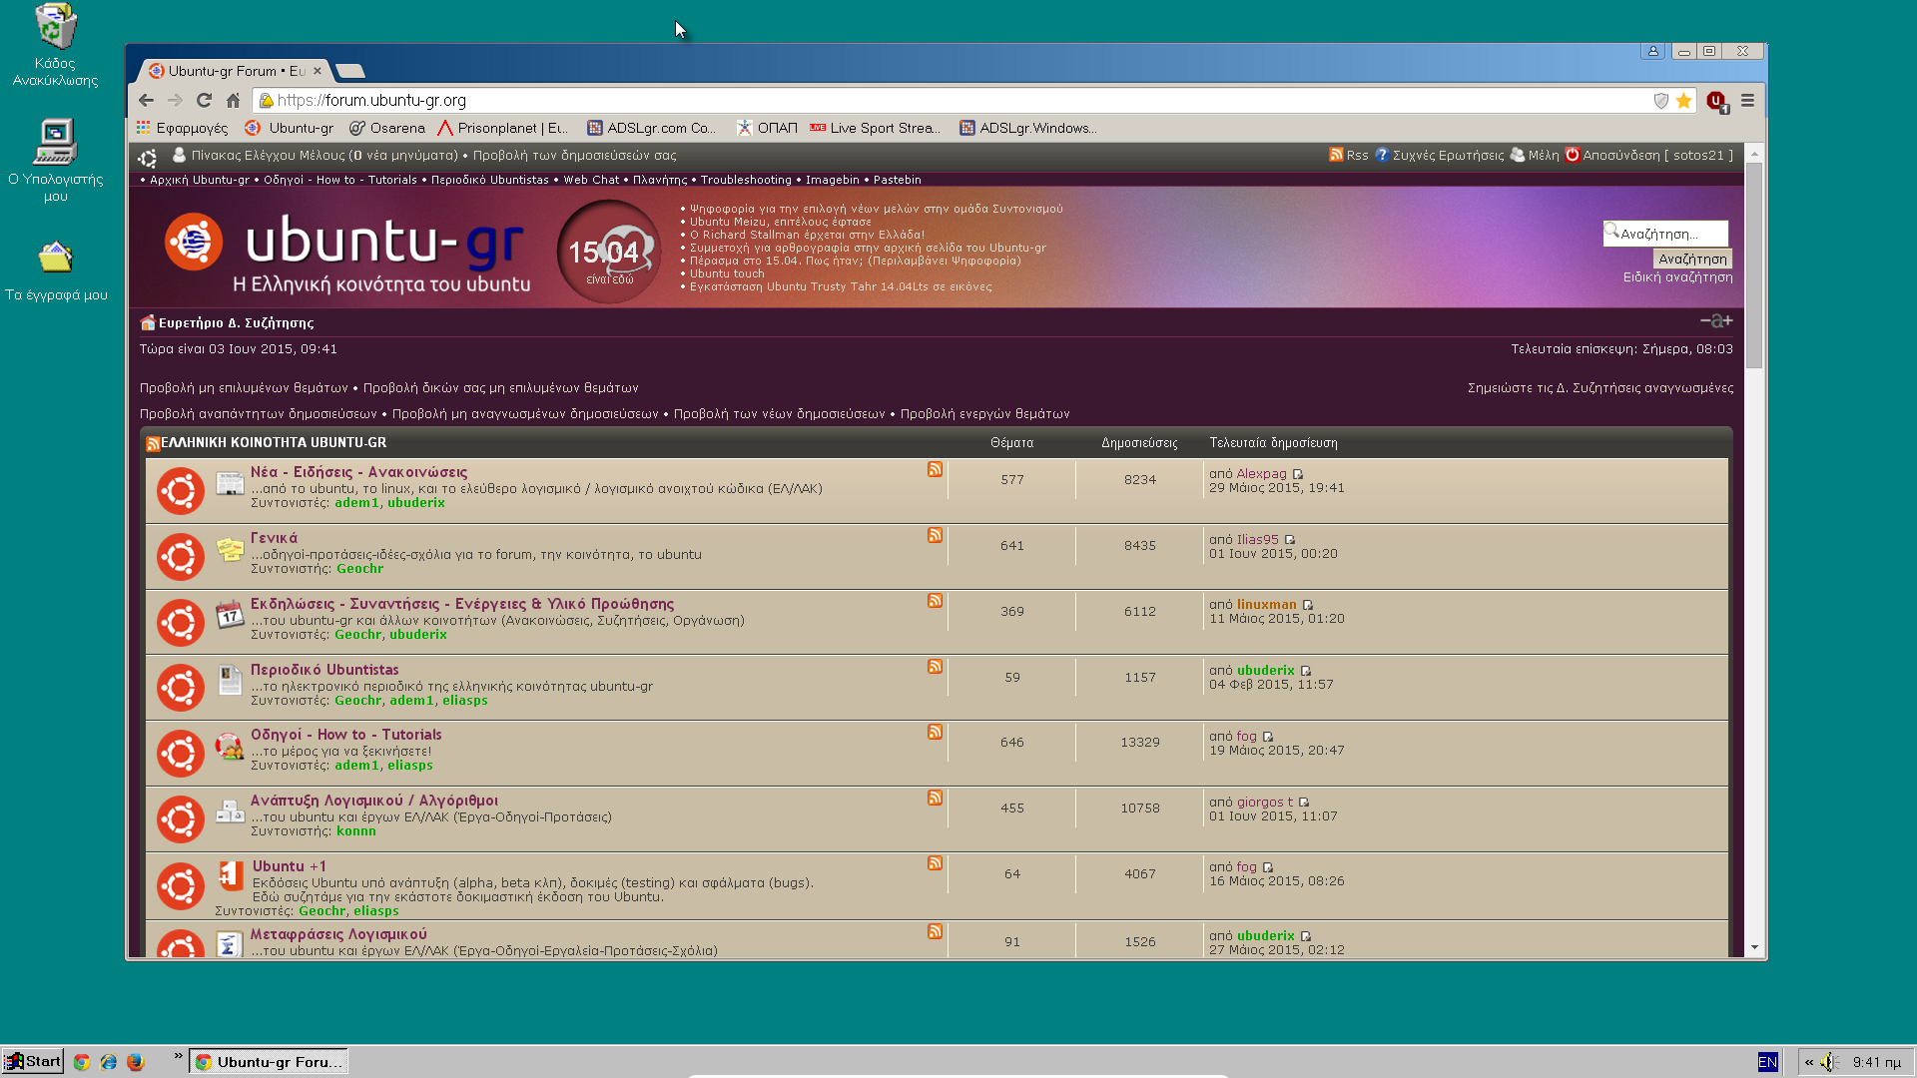Click the board index home icon
Viewport: 1917px width, 1078px height.
coord(148,322)
